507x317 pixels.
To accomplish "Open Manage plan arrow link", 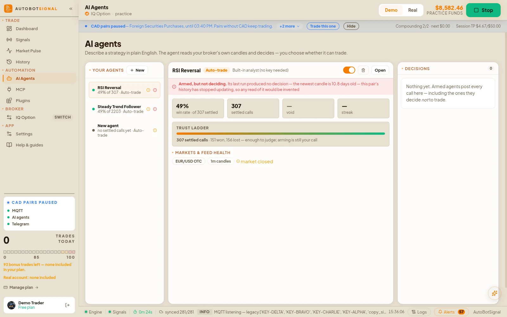I will tap(21, 288).
